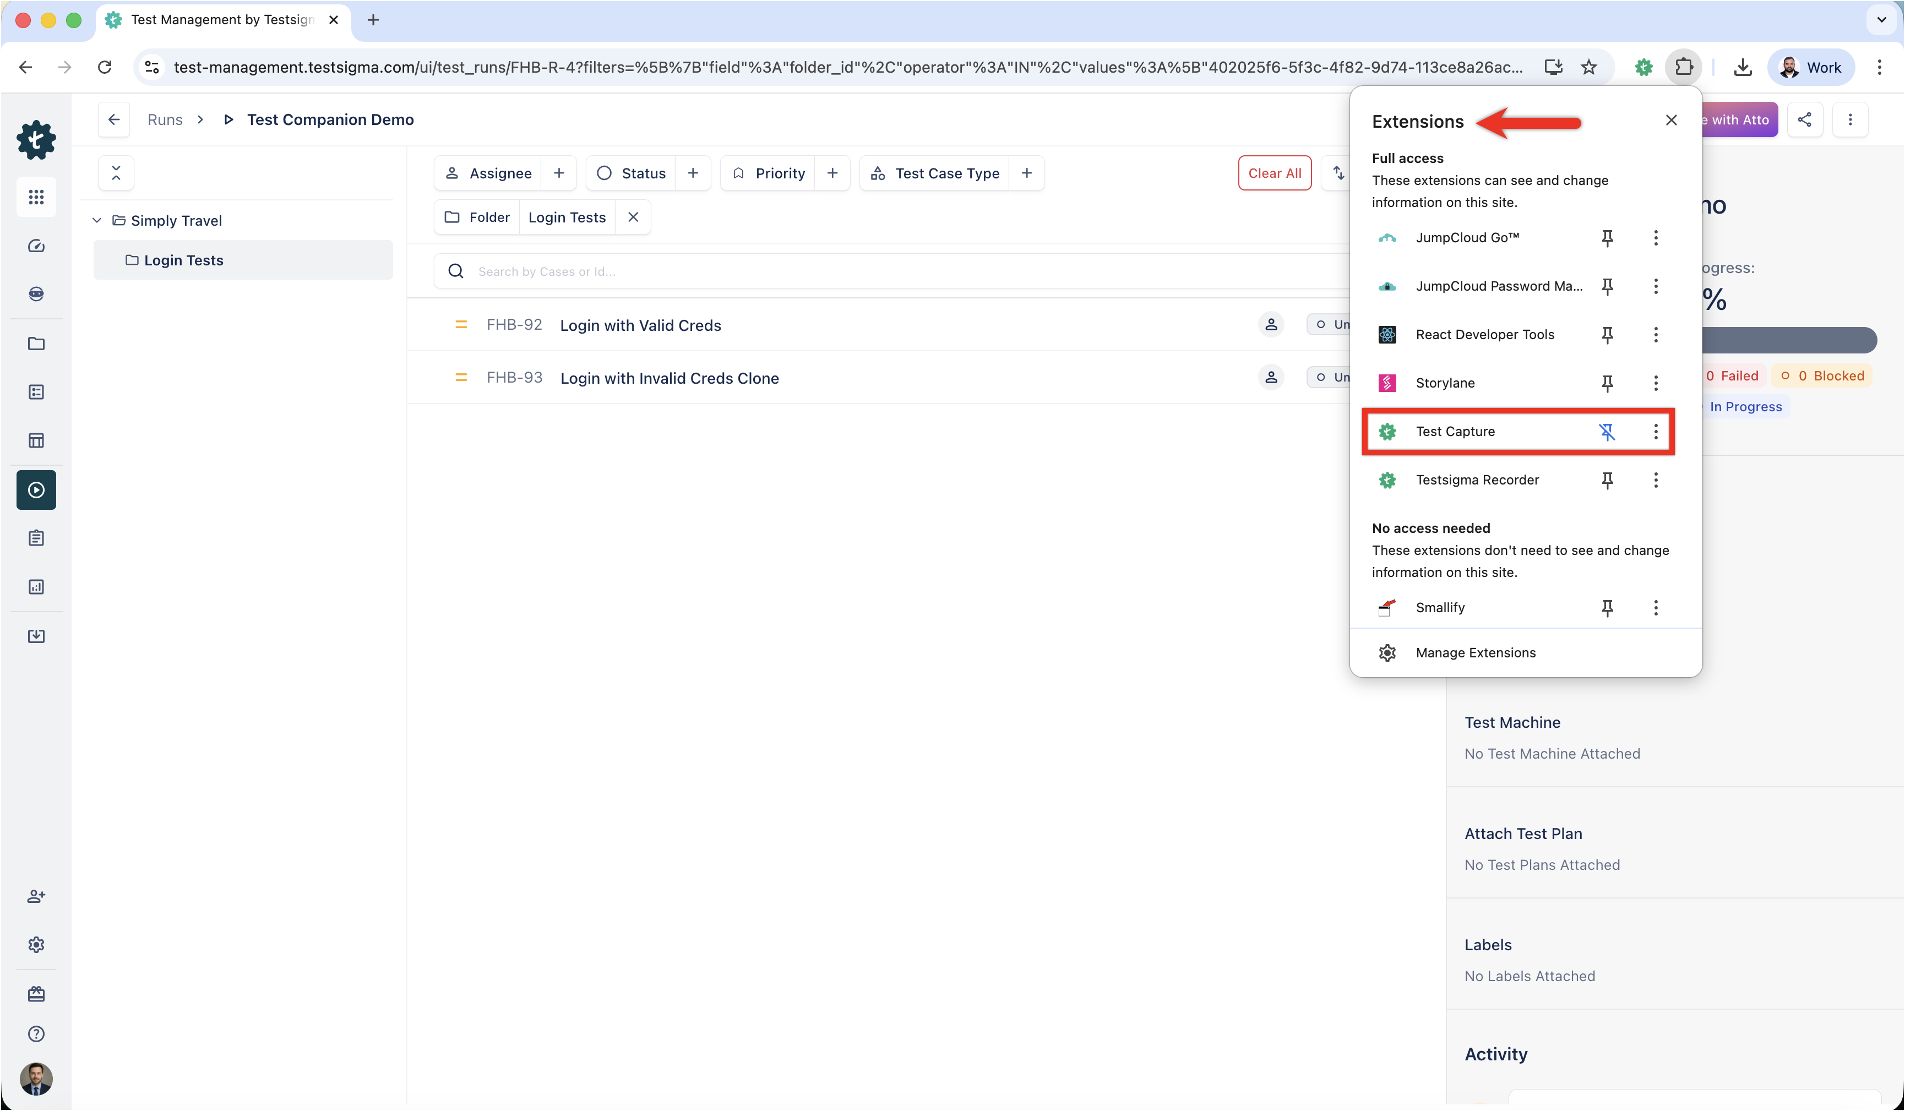Open React Developer Tools more options menu

(x=1656, y=335)
